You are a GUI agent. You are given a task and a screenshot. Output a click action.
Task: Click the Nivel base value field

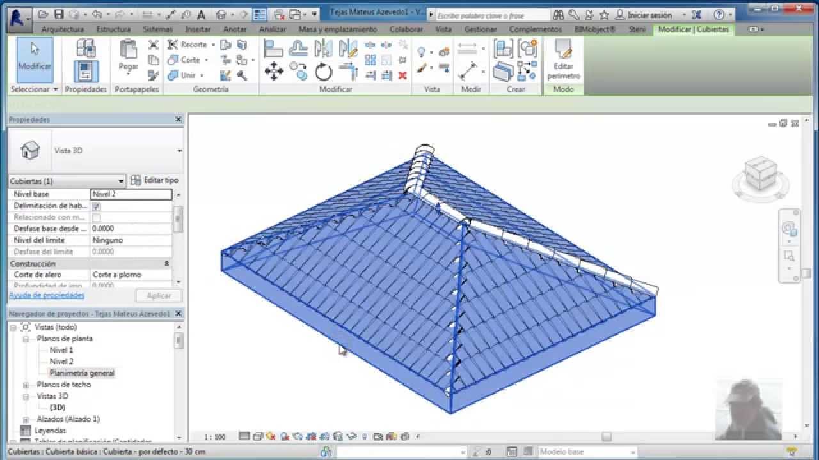click(131, 194)
